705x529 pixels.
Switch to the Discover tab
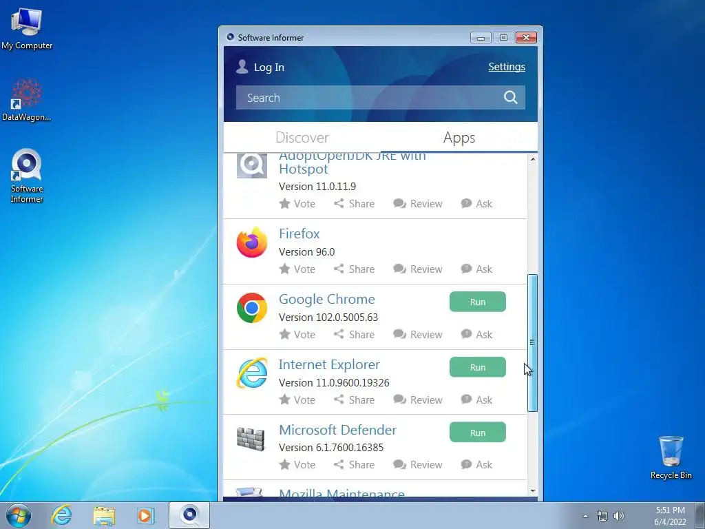tap(302, 137)
